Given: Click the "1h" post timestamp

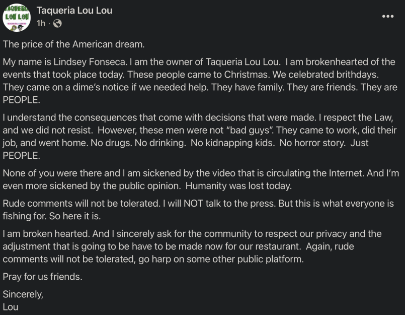Looking at the screenshot, I should [x=41, y=23].
